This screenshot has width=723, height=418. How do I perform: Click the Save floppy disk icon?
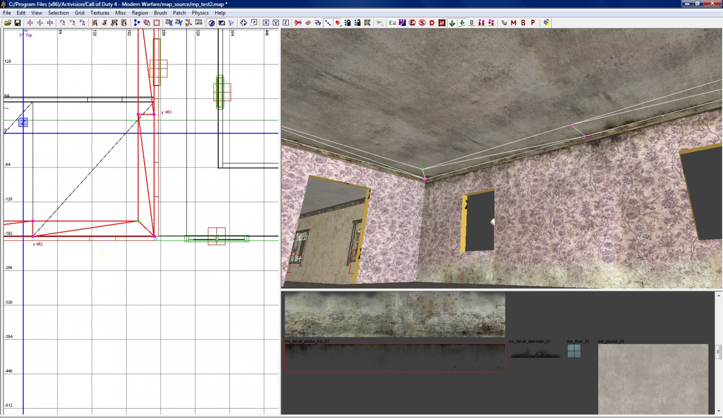pos(18,23)
